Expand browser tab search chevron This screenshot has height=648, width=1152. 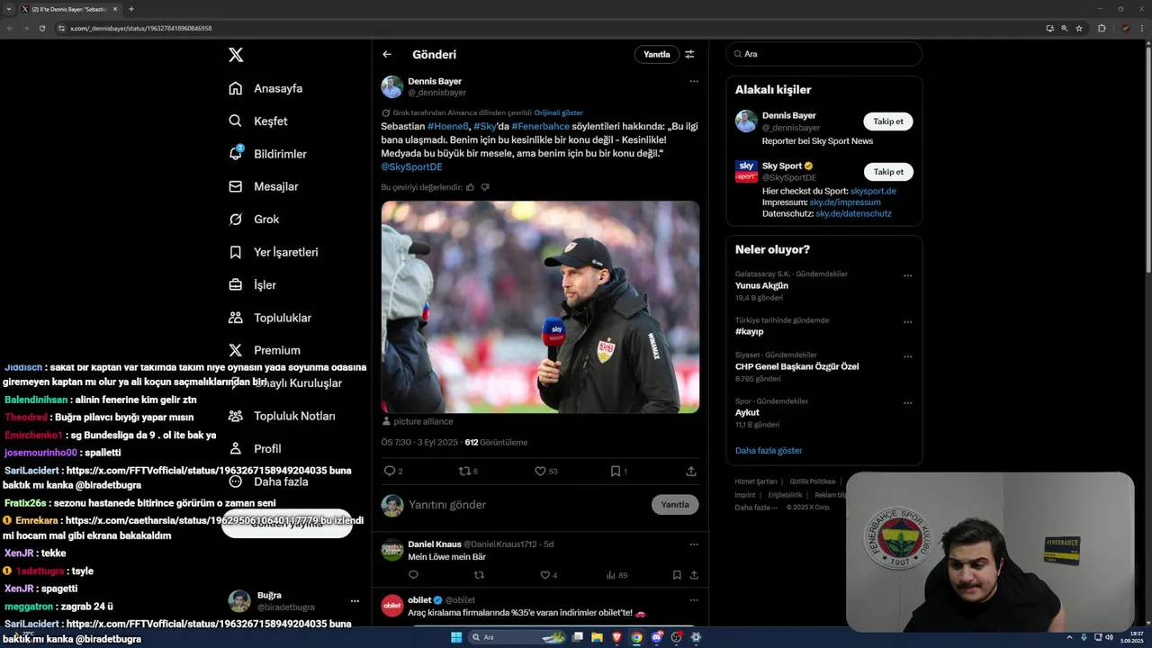tap(9, 9)
